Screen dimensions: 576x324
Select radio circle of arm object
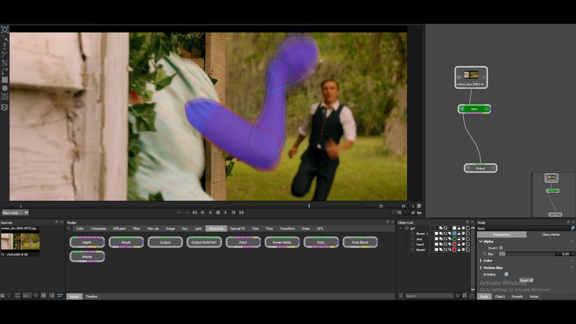point(412,239)
